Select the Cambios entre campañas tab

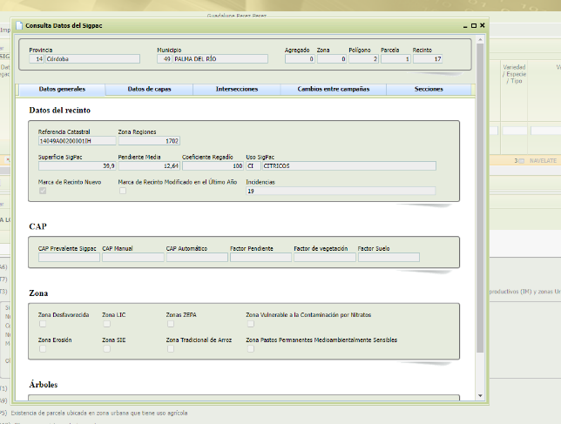[x=333, y=90]
